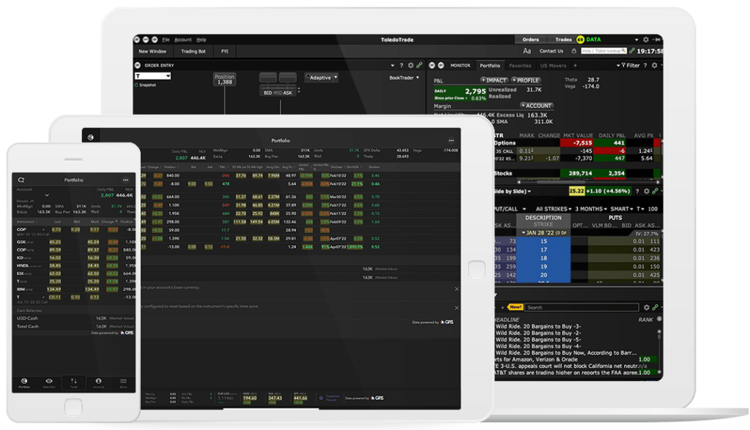Click the IMPACT button in the P&L section

493,80
